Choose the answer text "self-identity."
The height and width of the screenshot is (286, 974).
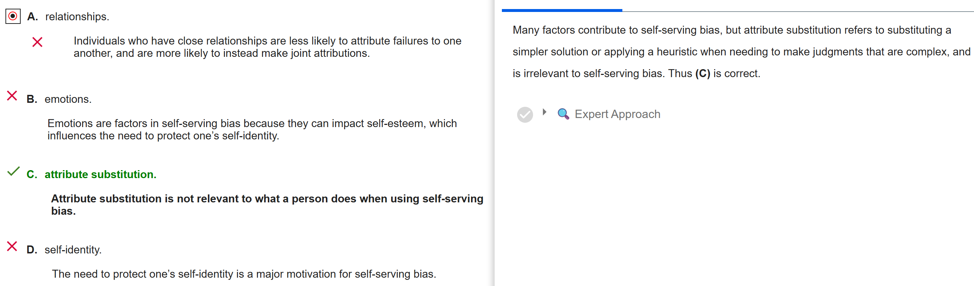[73, 250]
